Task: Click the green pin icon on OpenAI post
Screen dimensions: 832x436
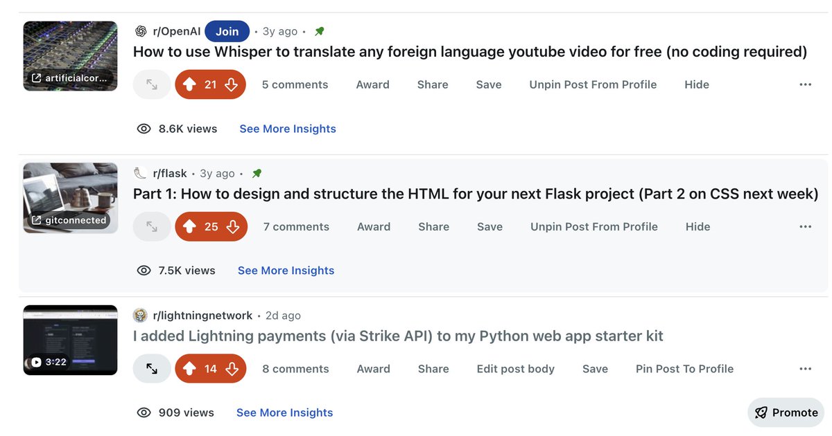Action: [319, 31]
